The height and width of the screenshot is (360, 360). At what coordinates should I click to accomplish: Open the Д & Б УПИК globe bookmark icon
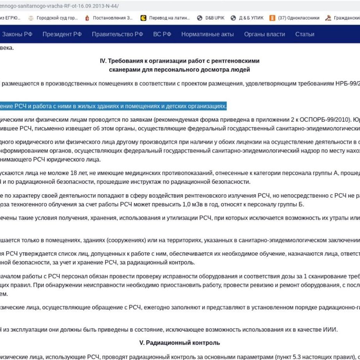233,18
